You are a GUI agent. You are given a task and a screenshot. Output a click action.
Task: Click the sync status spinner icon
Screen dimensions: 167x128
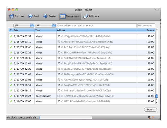[x=153, y=118]
